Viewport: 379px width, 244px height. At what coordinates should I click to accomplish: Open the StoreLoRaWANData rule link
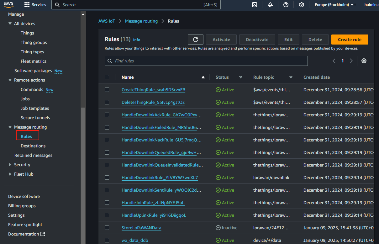point(141,228)
